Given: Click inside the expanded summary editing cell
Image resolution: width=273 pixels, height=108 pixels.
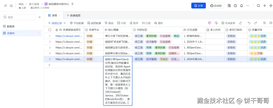Looking at the screenshot, I should 118,81.
